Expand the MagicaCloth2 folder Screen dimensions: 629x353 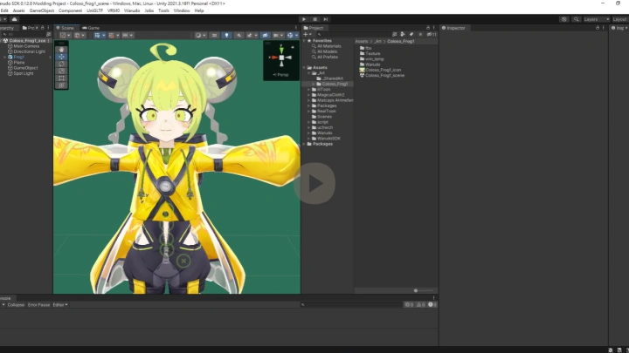(309, 95)
